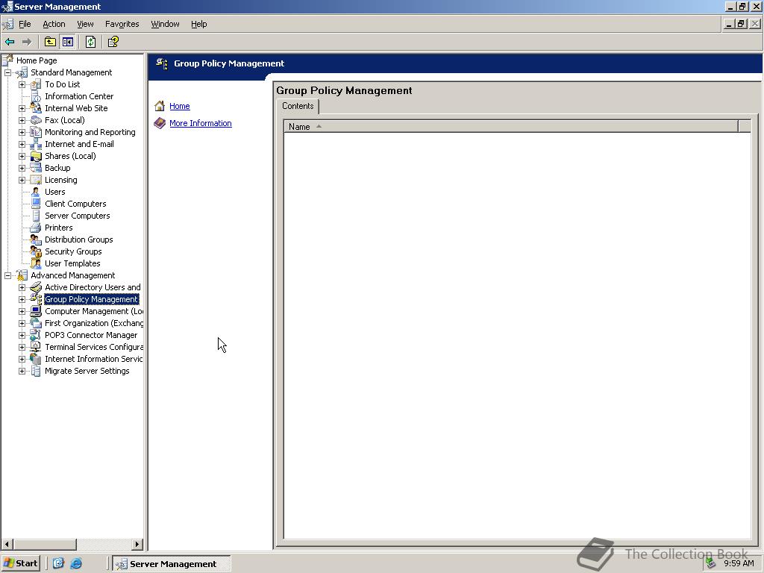Click the Server Management taskbar button
This screenshot has height=573, width=764.
172,564
